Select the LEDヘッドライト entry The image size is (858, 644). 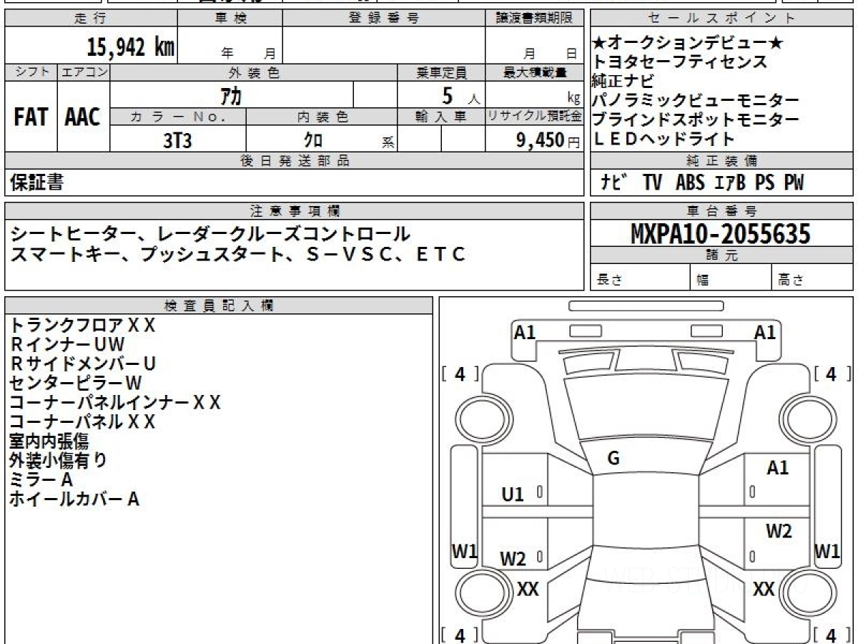tap(664, 139)
